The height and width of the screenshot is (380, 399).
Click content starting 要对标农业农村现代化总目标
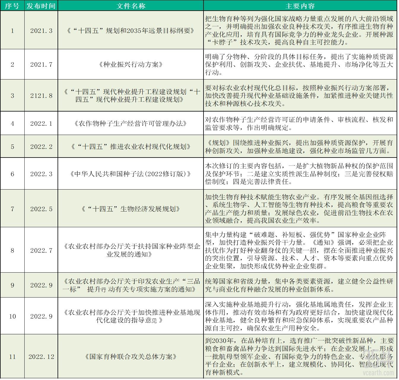coord(300,96)
